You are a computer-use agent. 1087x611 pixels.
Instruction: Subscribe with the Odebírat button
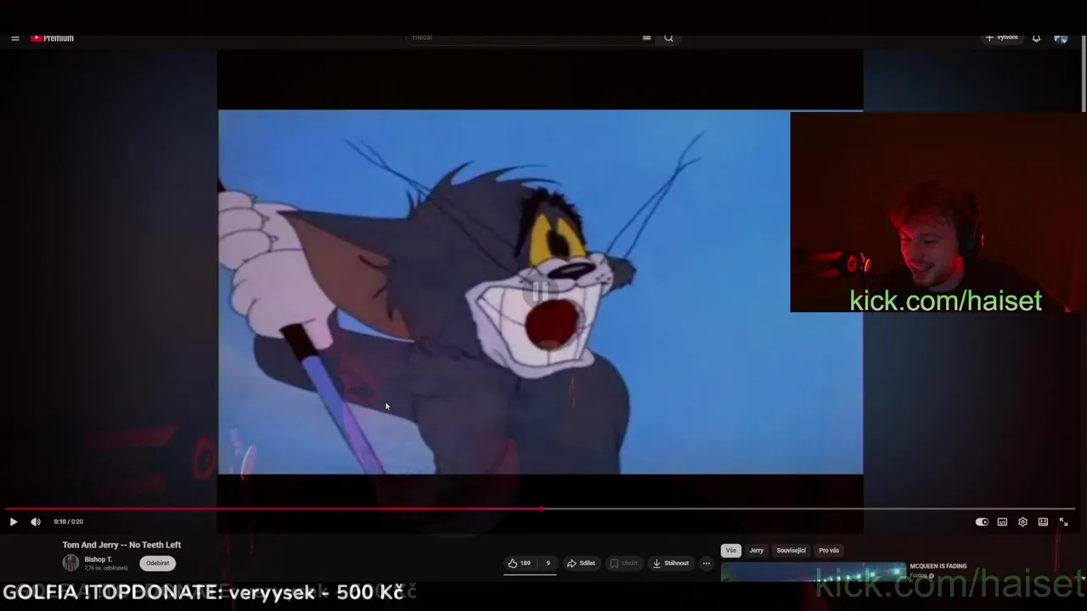[x=157, y=563]
